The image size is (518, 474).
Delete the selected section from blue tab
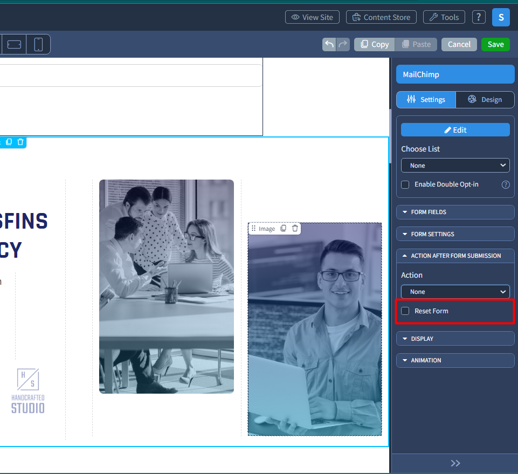[20, 142]
